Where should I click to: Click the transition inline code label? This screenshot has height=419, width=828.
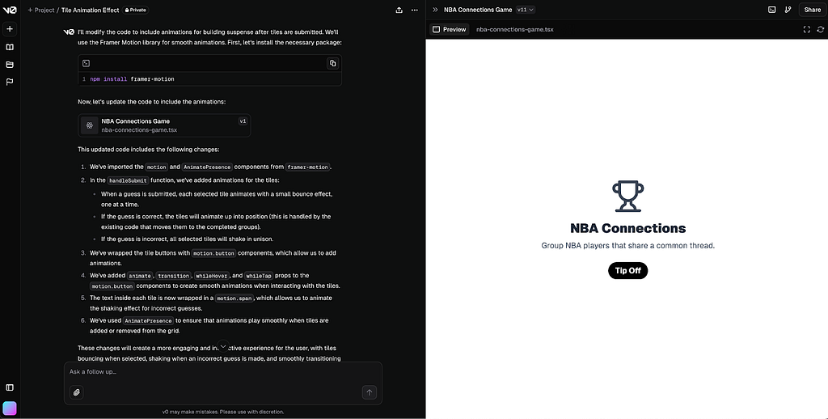click(173, 276)
